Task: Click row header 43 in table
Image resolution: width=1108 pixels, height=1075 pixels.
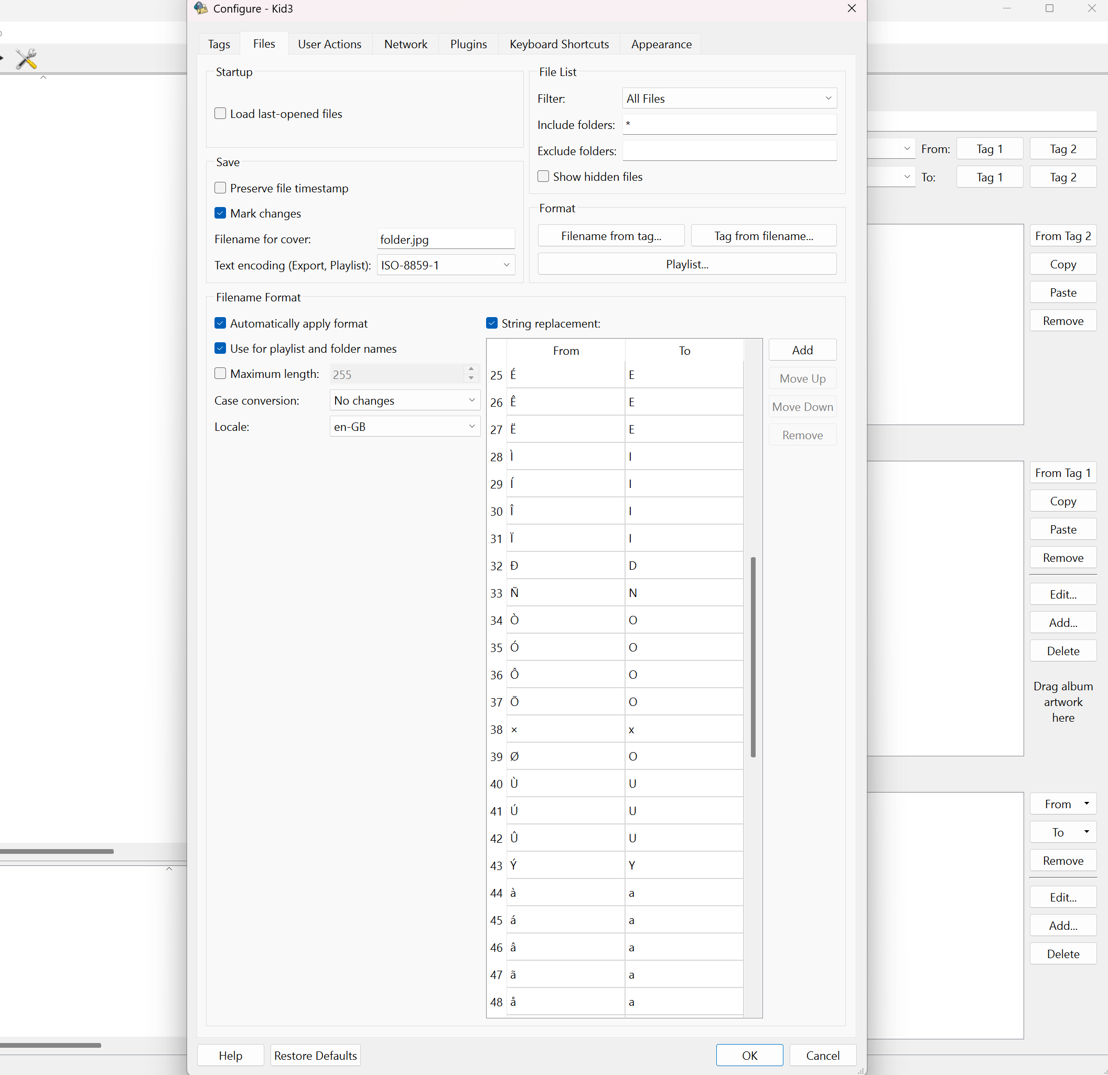Action: click(497, 865)
